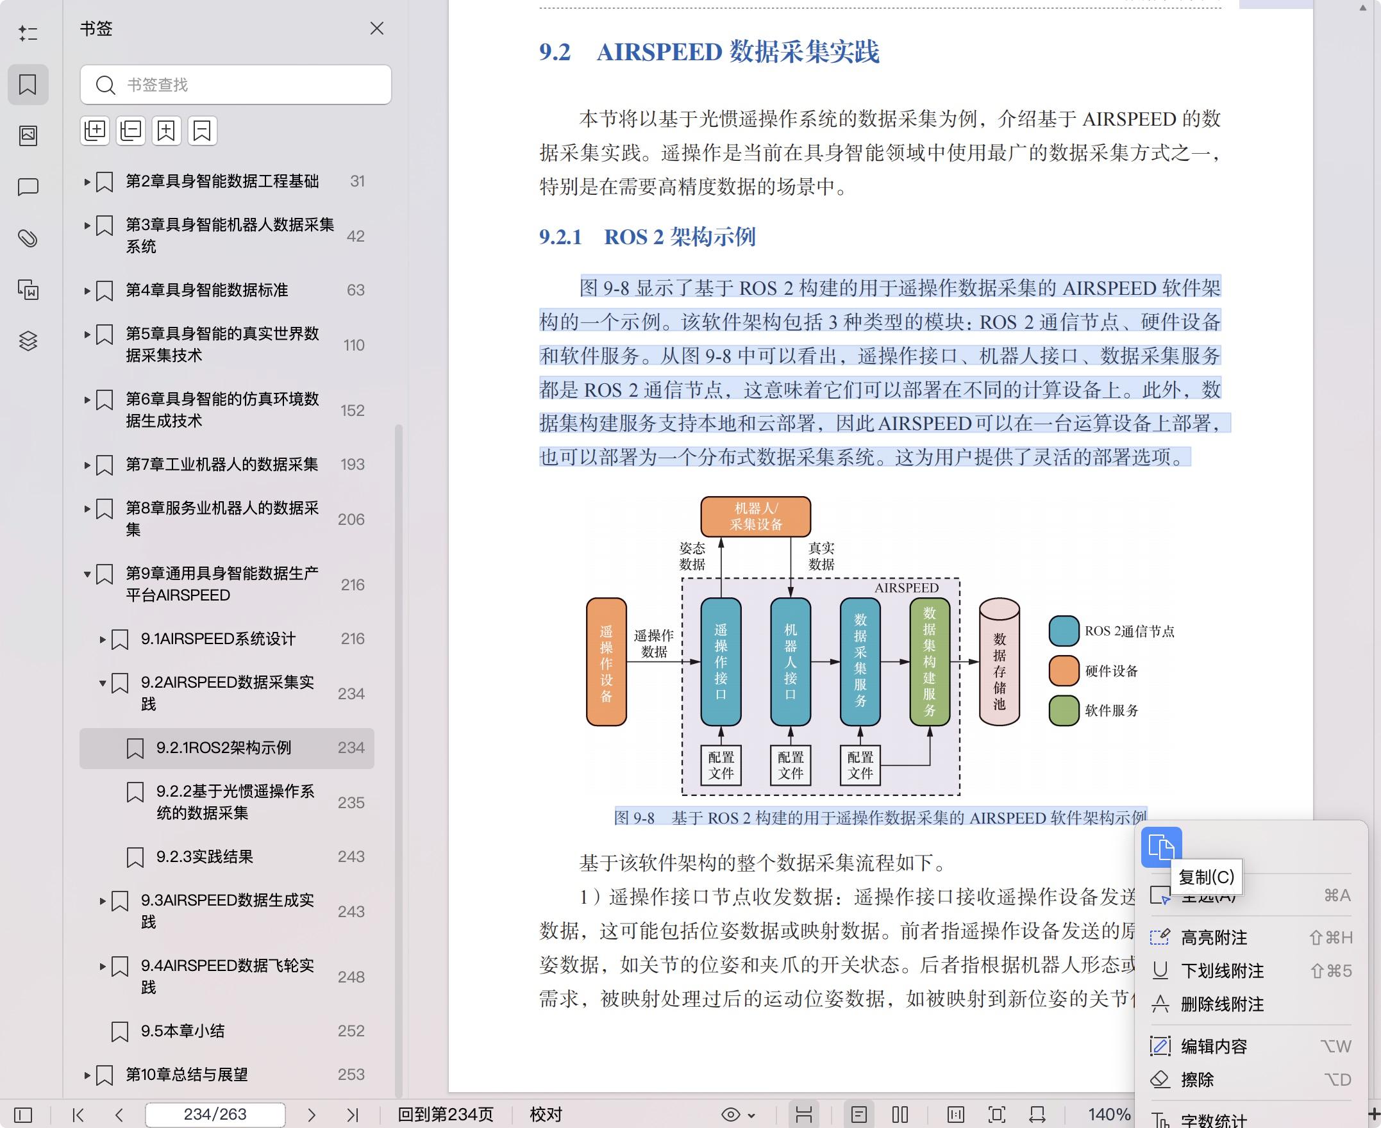The width and height of the screenshot is (1381, 1128).
Task: Collapse 9.2AIRSPEED数据采集实践 bookmark
Action: click(x=103, y=683)
